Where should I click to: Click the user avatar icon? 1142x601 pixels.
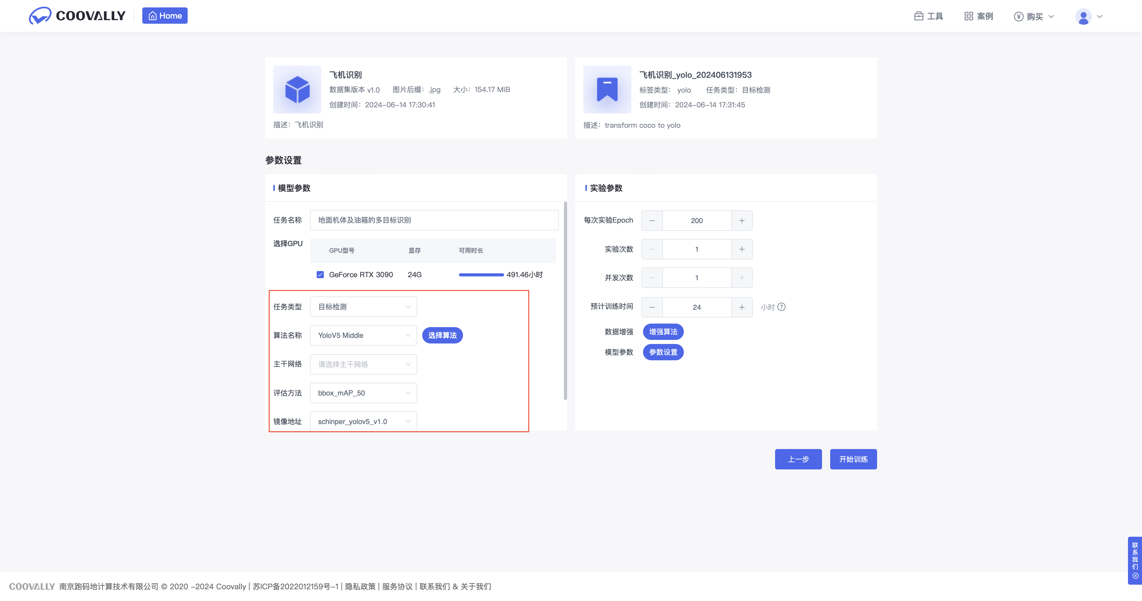pos(1083,17)
